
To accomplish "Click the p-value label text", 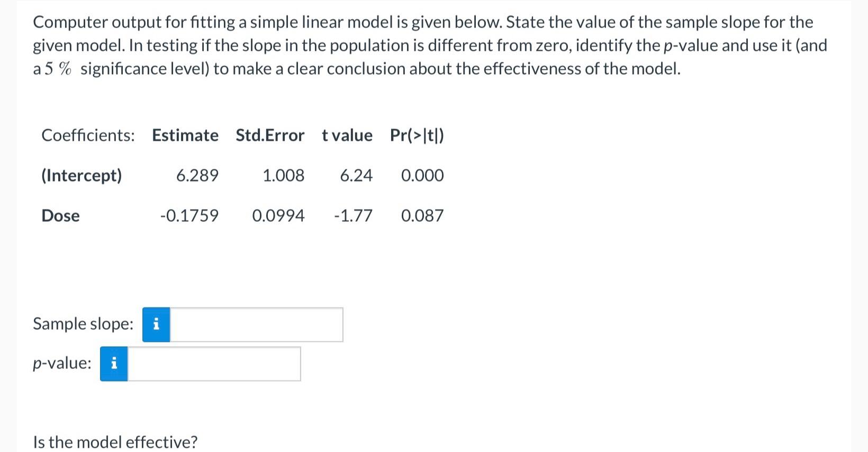I will pos(61,363).
